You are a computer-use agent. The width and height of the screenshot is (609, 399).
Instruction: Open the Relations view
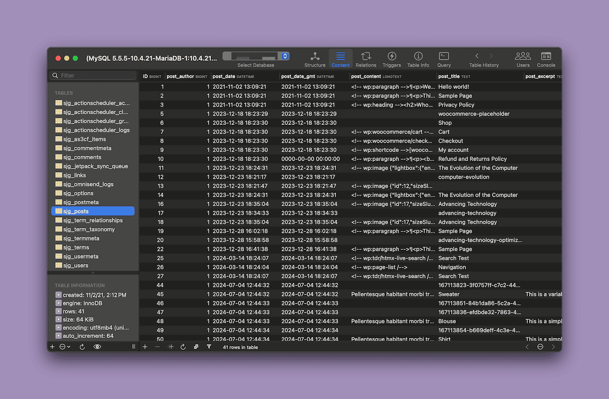[x=366, y=59]
